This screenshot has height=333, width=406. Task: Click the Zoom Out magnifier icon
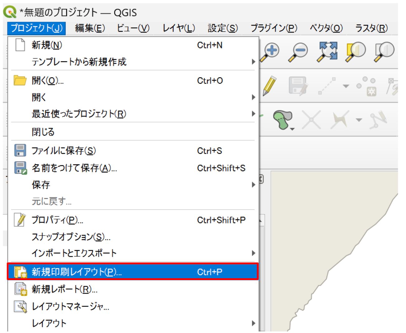(x=298, y=52)
